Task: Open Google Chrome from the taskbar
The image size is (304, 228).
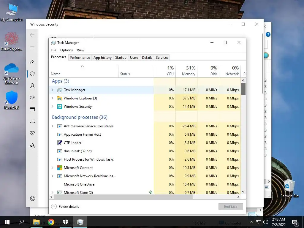Action: (x=51, y=222)
